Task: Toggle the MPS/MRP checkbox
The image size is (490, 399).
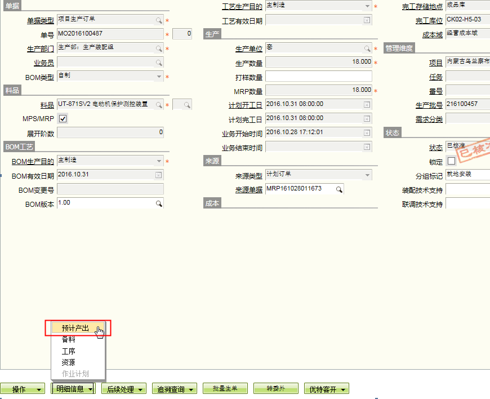Action: [x=63, y=119]
